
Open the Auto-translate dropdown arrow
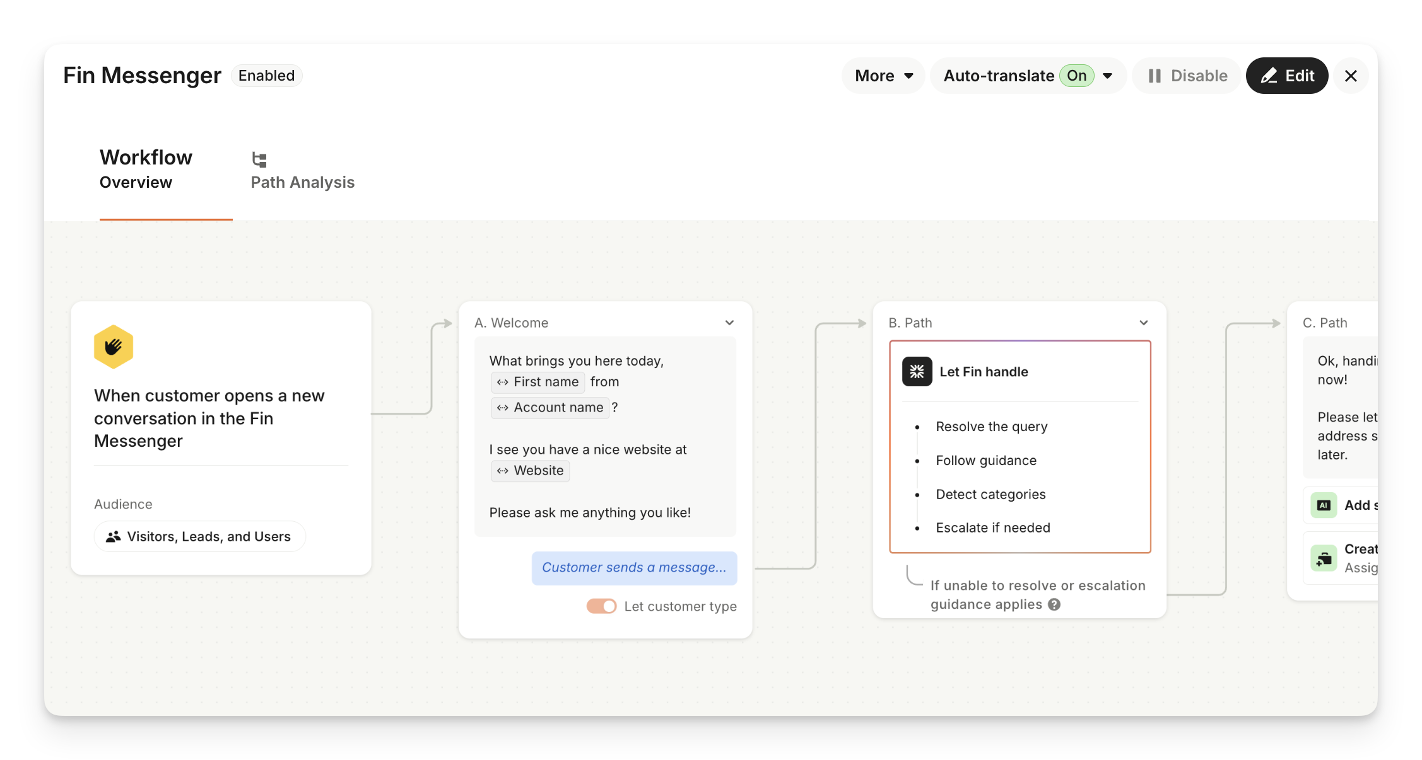(1108, 76)
